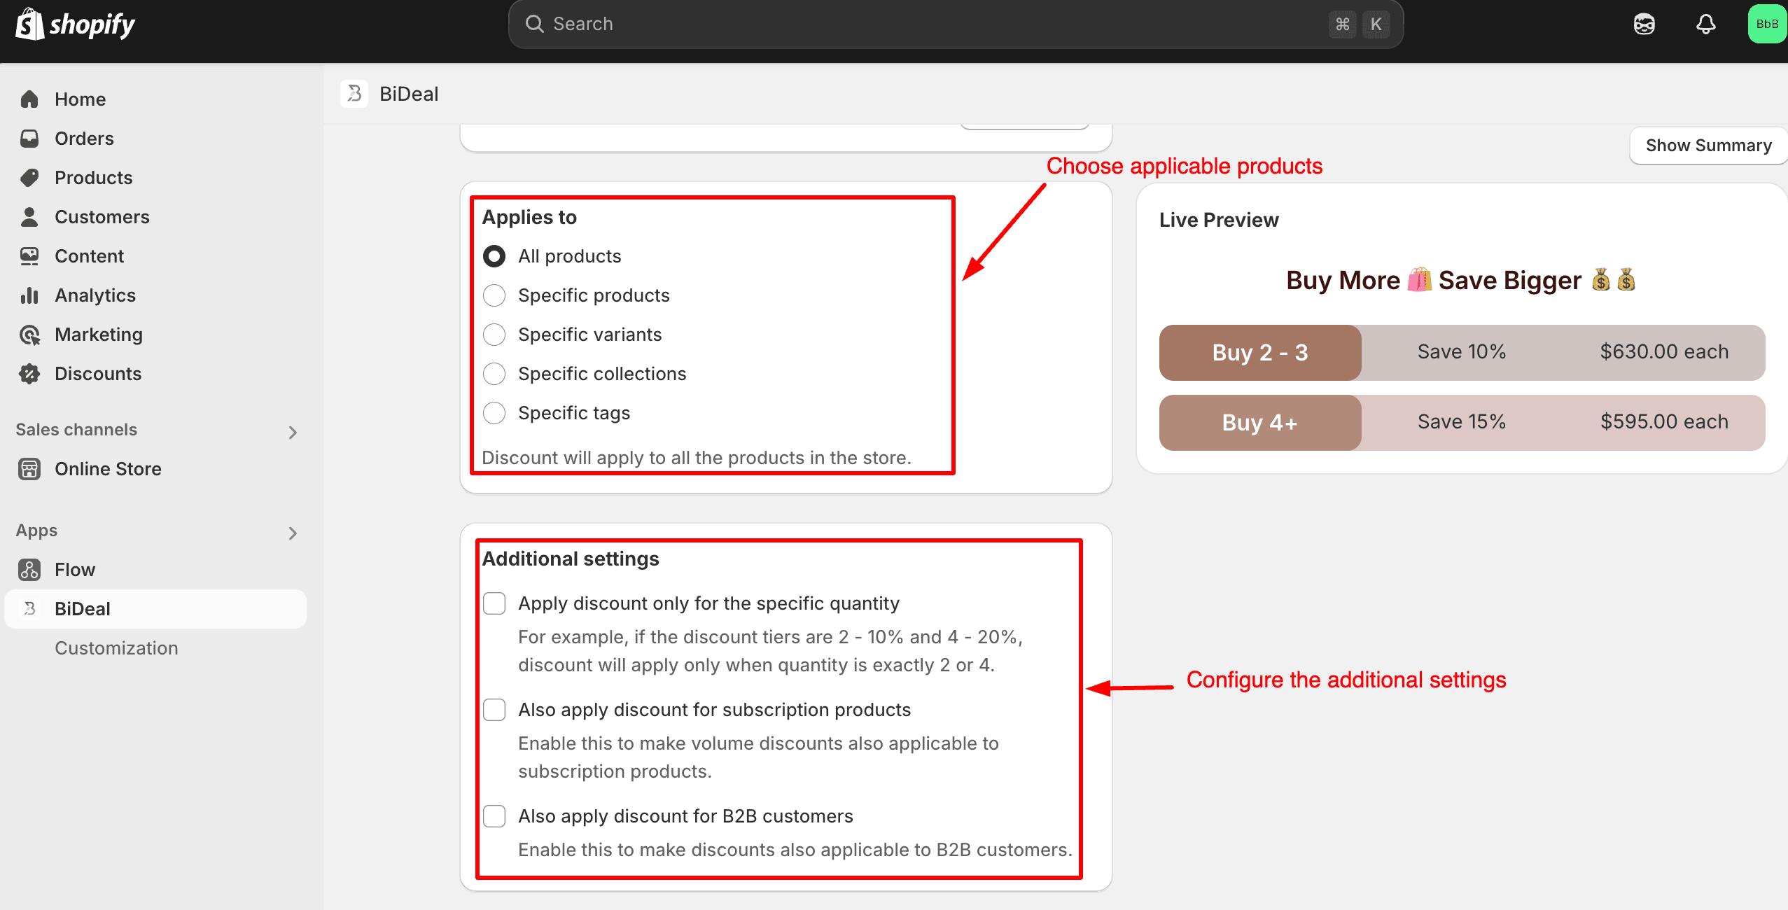Open the notifications bell
Screen dimensions: 1788x910
click(1706, 24)
